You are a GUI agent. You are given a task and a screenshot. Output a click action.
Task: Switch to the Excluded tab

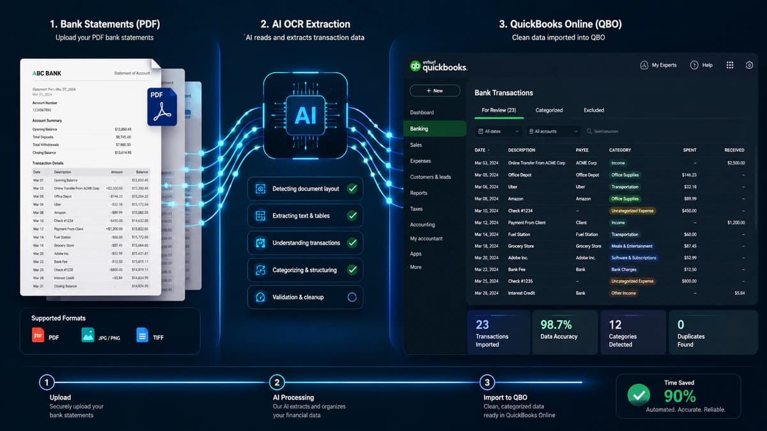[594, 110]
